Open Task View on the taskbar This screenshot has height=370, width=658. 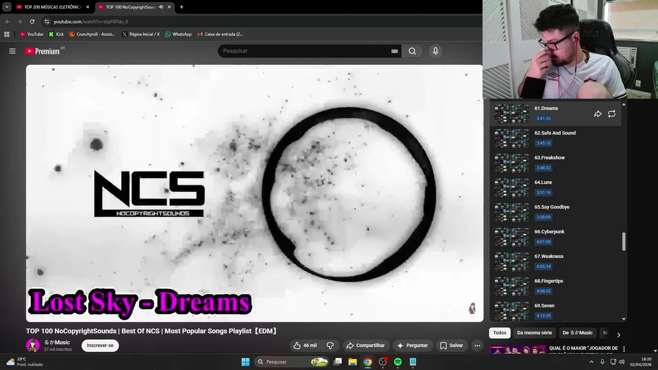pyautogui.click(x=338, y=362)
